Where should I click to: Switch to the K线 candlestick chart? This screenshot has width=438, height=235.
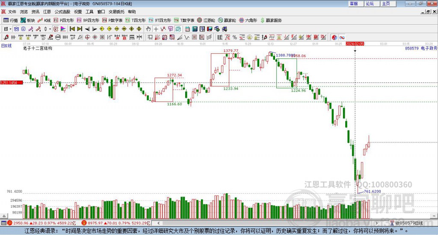point(44,20)
